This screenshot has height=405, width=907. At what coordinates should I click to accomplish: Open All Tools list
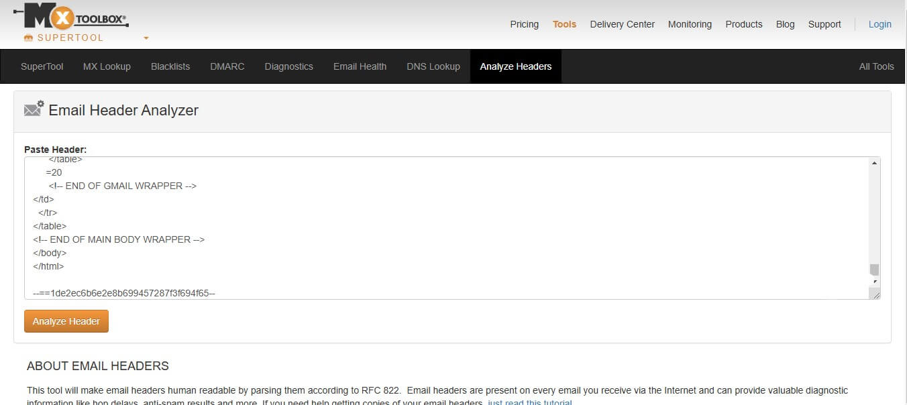click(876, 66)
